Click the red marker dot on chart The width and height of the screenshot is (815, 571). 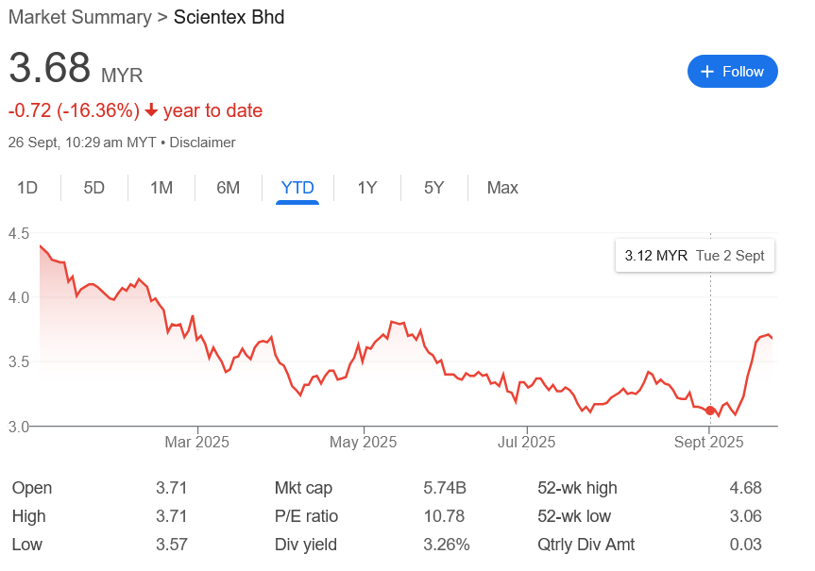click(x=710, y=410)
